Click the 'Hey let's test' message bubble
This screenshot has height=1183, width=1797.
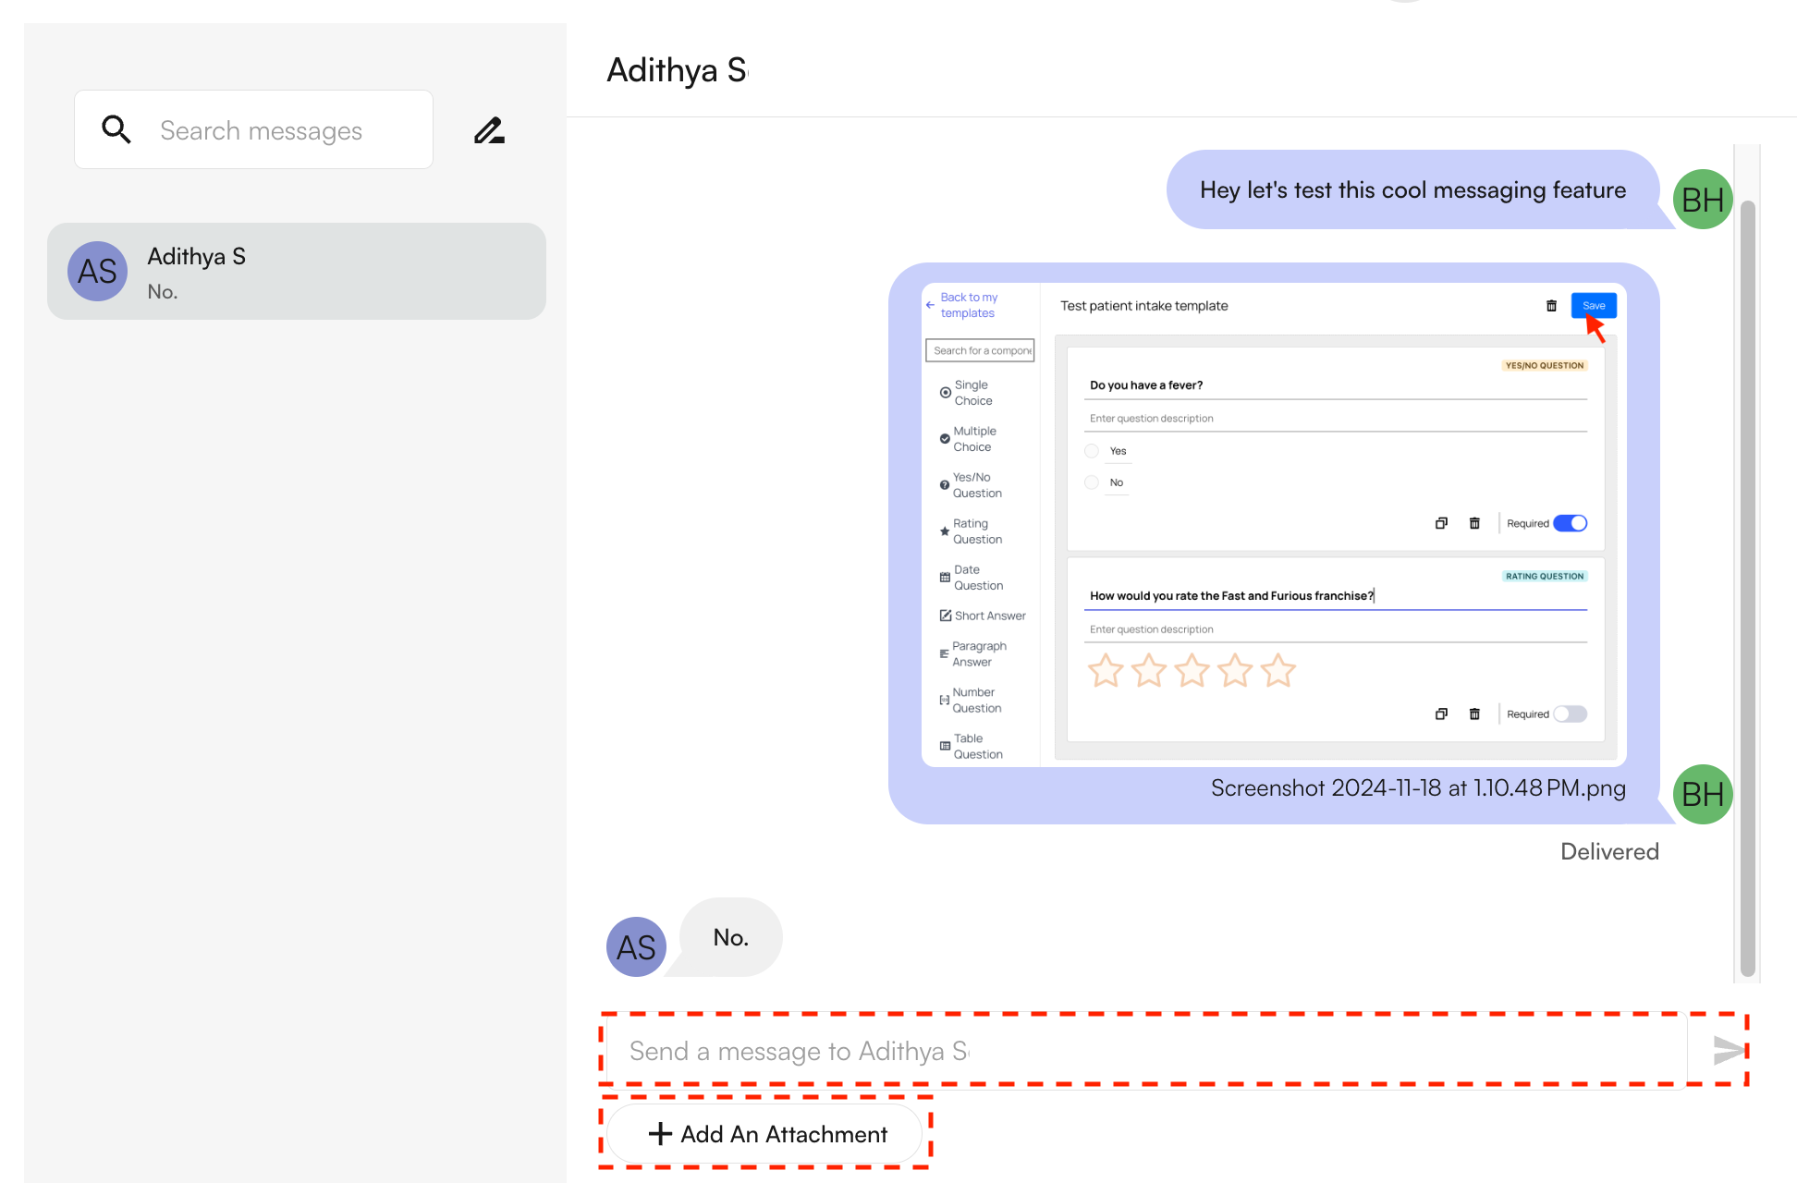(x=1412, y=190)
